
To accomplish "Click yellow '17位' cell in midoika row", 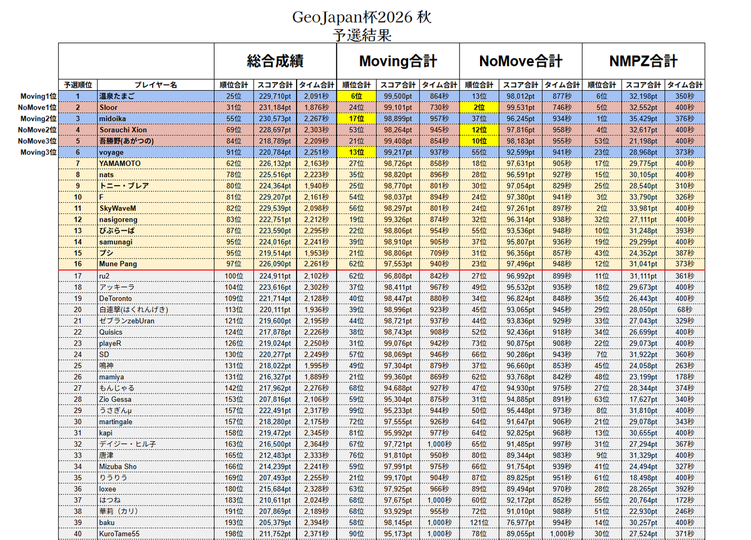I will [x=357, y=119].
